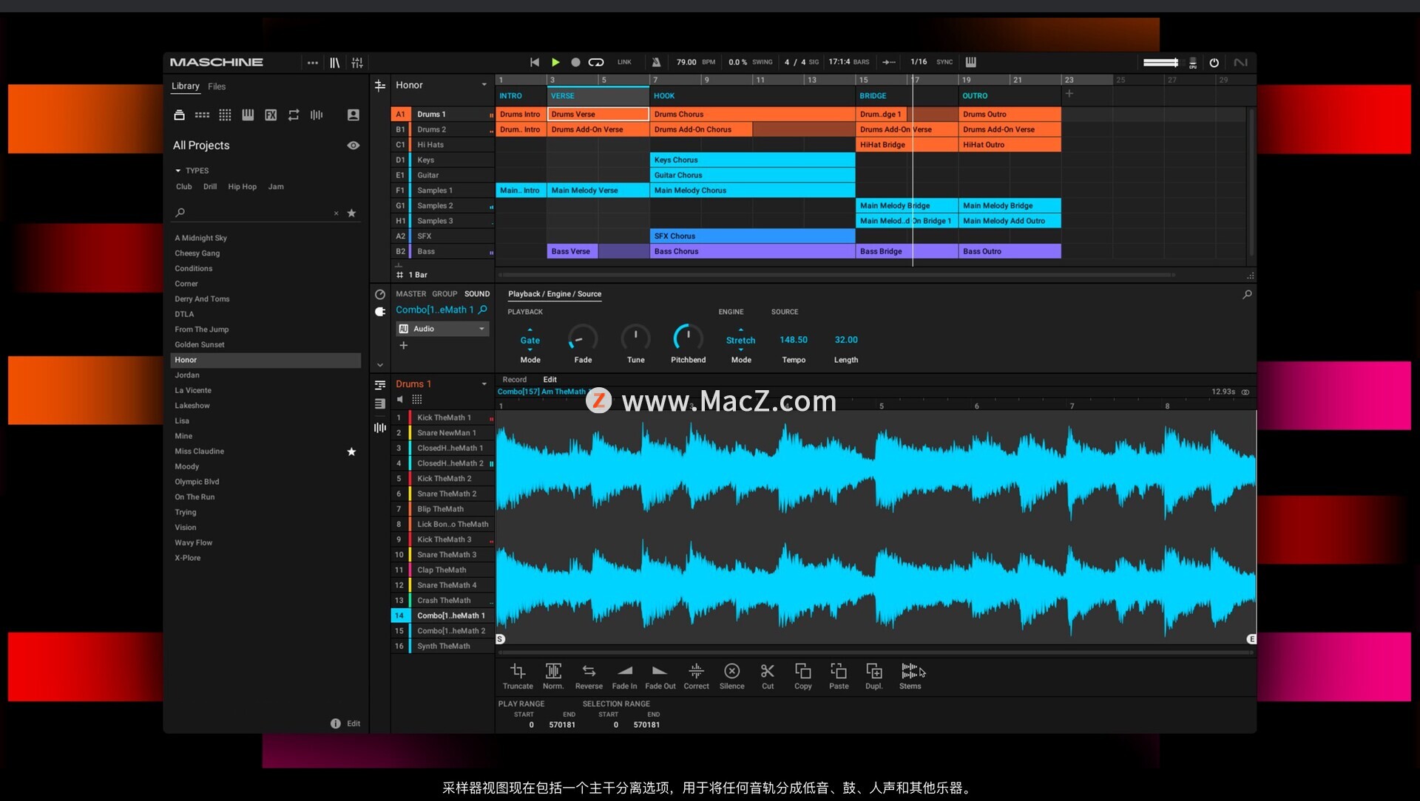This screenshot has height=801, width=1420.
Task: Collapse the TYPES filter section
Action: pyautogui.click(x=178, y=171)
